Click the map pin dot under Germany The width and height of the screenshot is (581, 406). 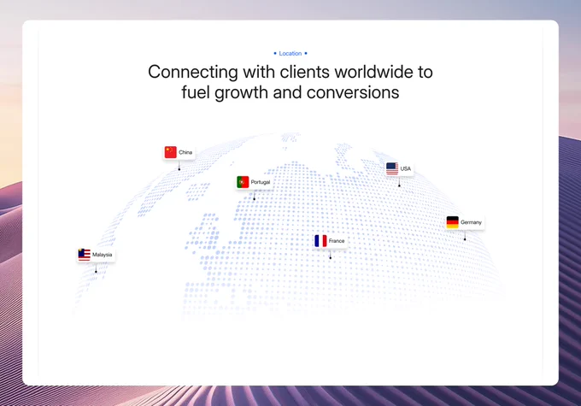click(465, 239)
